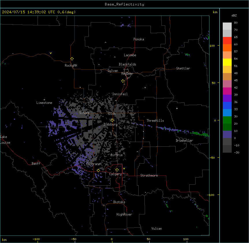The height and width of the screenshot is (243, 249).
Task: Select the pink 42–45 dBZ legend swatch
Action: click(227, 84)
